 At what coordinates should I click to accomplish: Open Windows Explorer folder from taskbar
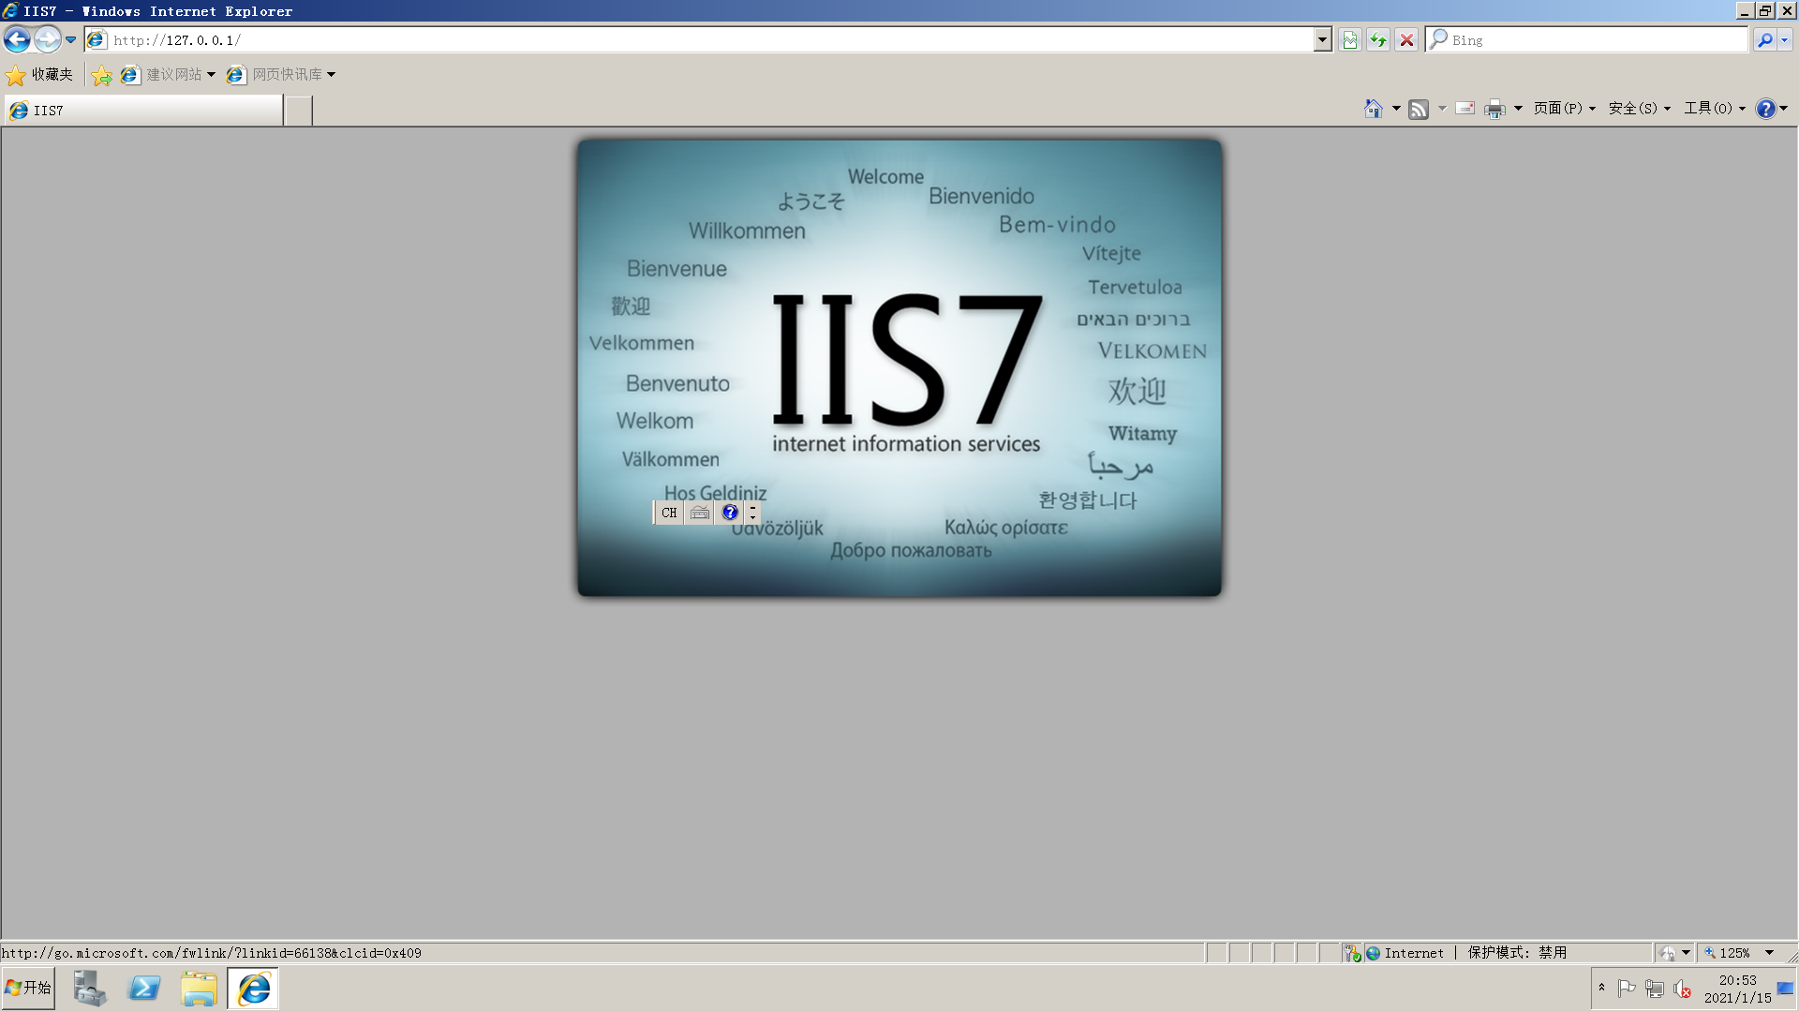(199, 989)
